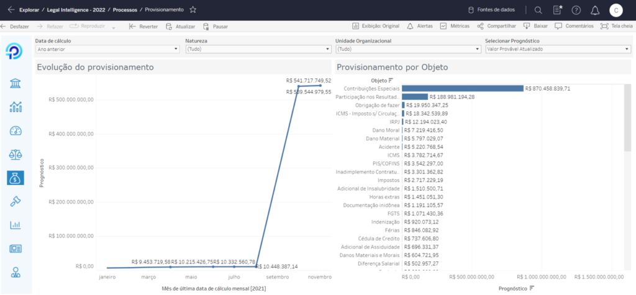Click the back arrow in top bar
The image size is (636, 295).
11,10
